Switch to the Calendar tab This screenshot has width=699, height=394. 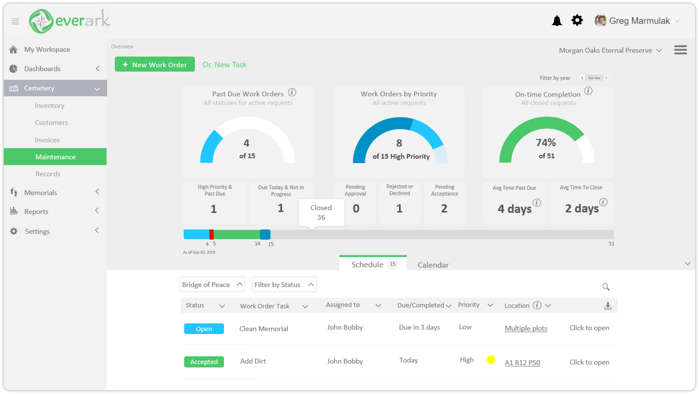[433, 265]
